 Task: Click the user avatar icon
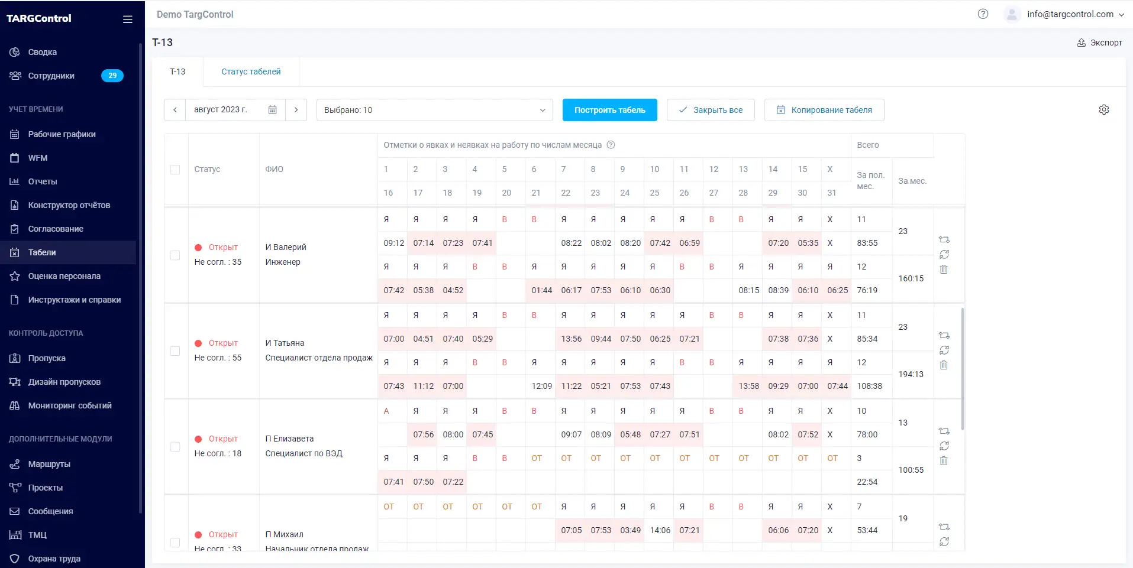click(1012, 14)
